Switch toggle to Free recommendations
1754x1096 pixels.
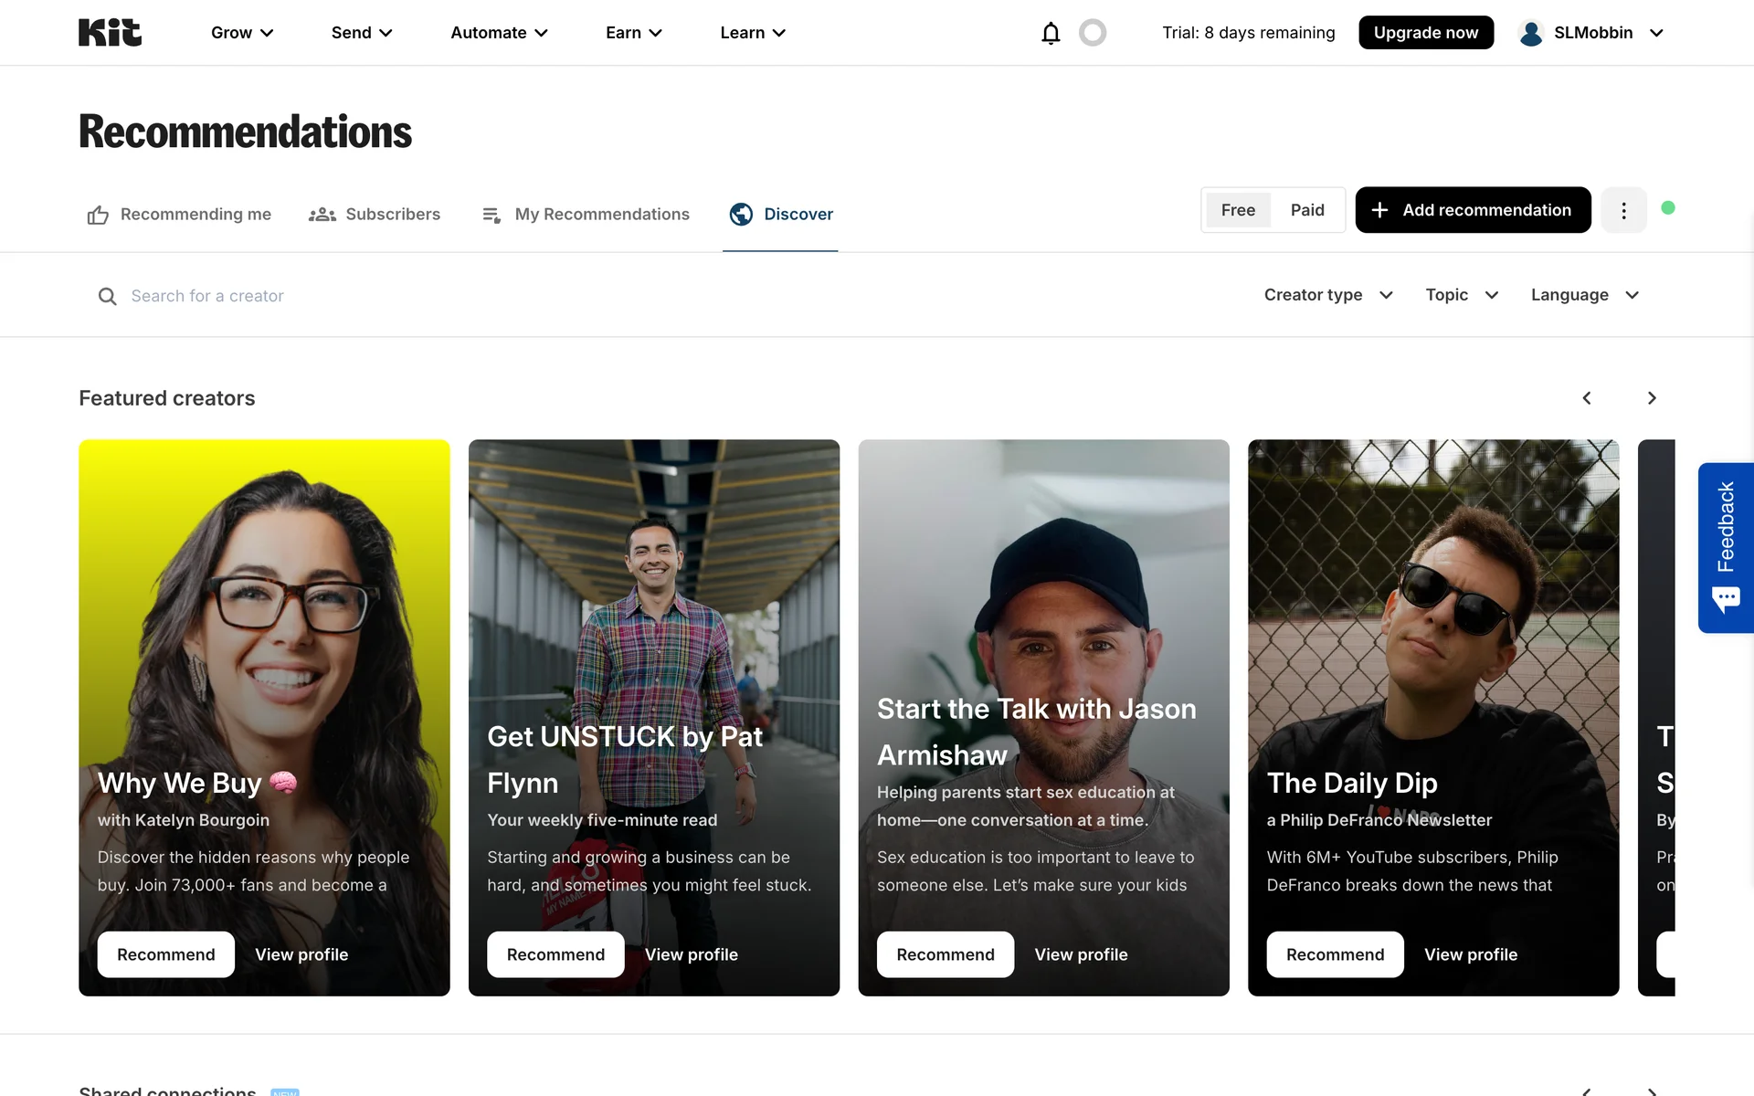click(1238, 210)
